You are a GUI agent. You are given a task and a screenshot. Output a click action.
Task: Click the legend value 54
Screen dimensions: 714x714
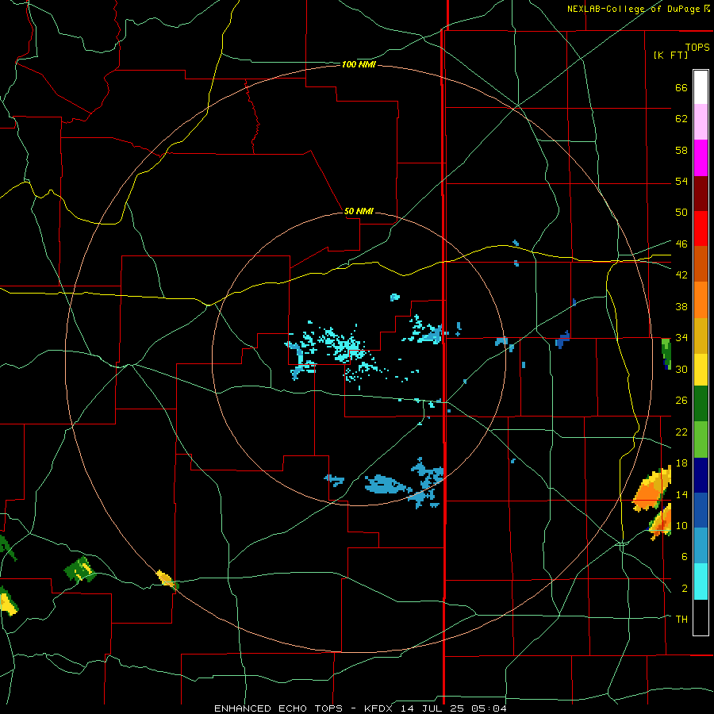(x=681, y=181)
